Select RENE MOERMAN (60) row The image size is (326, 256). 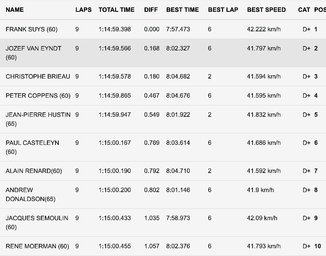tap(163, 246)
